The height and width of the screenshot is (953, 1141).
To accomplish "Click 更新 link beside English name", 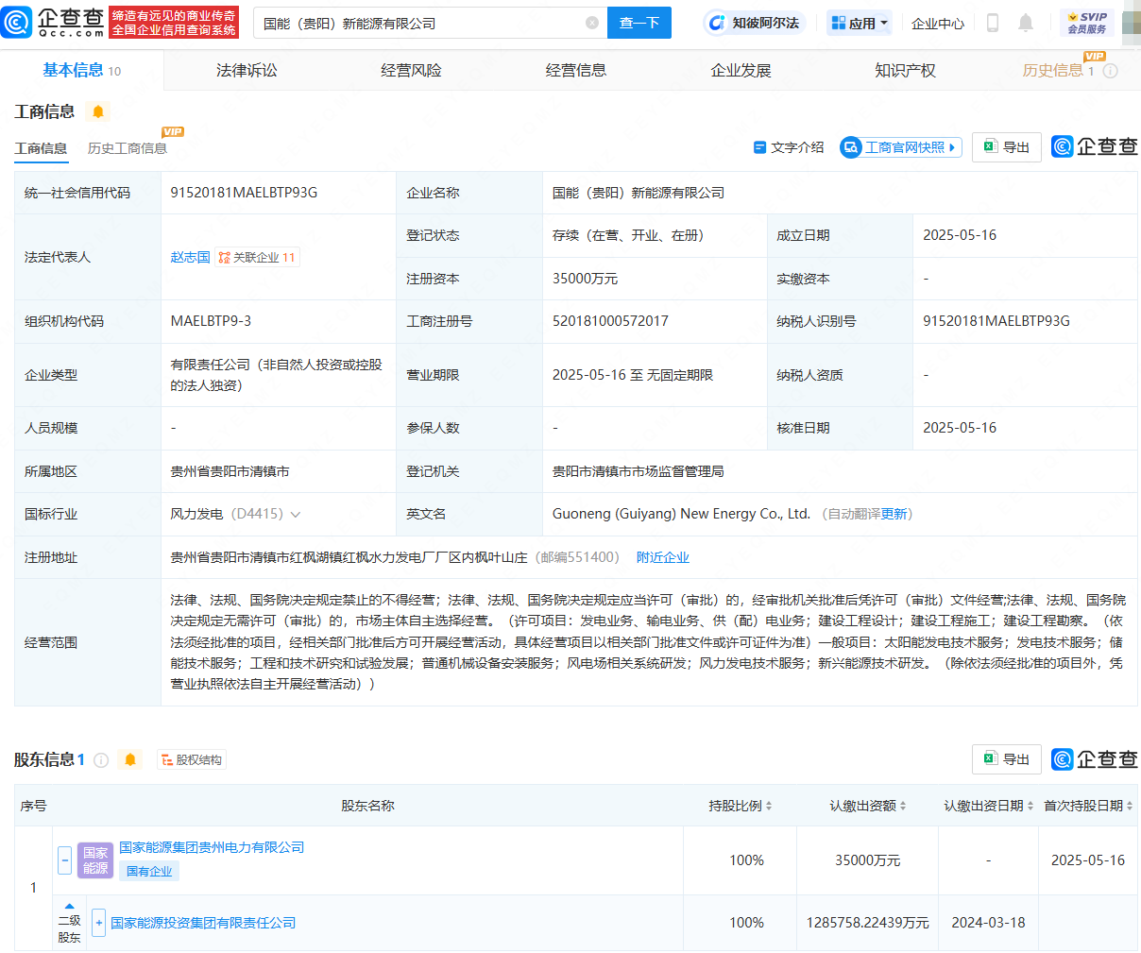I will [x=894, y=514].
